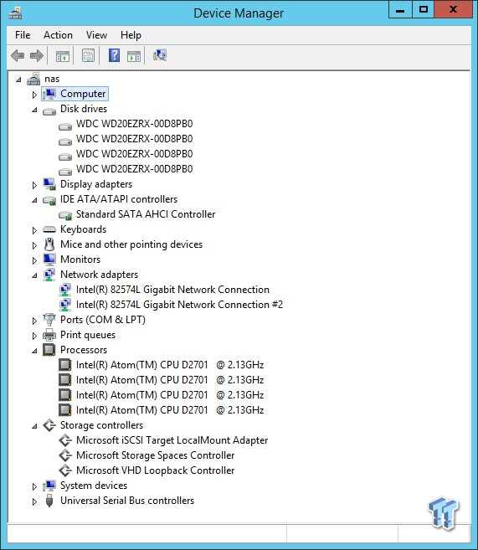The image size is (478, 550).
Task: Click the Properties toolbar icon
Action: pos(88,55)
